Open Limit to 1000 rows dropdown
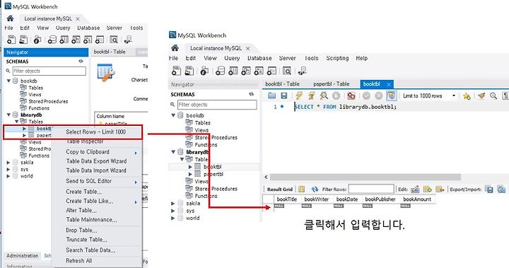 453,95
